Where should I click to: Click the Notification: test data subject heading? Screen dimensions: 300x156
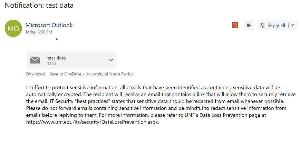click(39, 6)
